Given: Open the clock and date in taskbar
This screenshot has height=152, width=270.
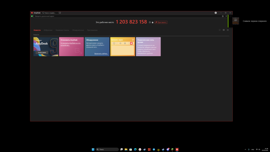Looking at the screenshot, I should [x=265, y=149].
